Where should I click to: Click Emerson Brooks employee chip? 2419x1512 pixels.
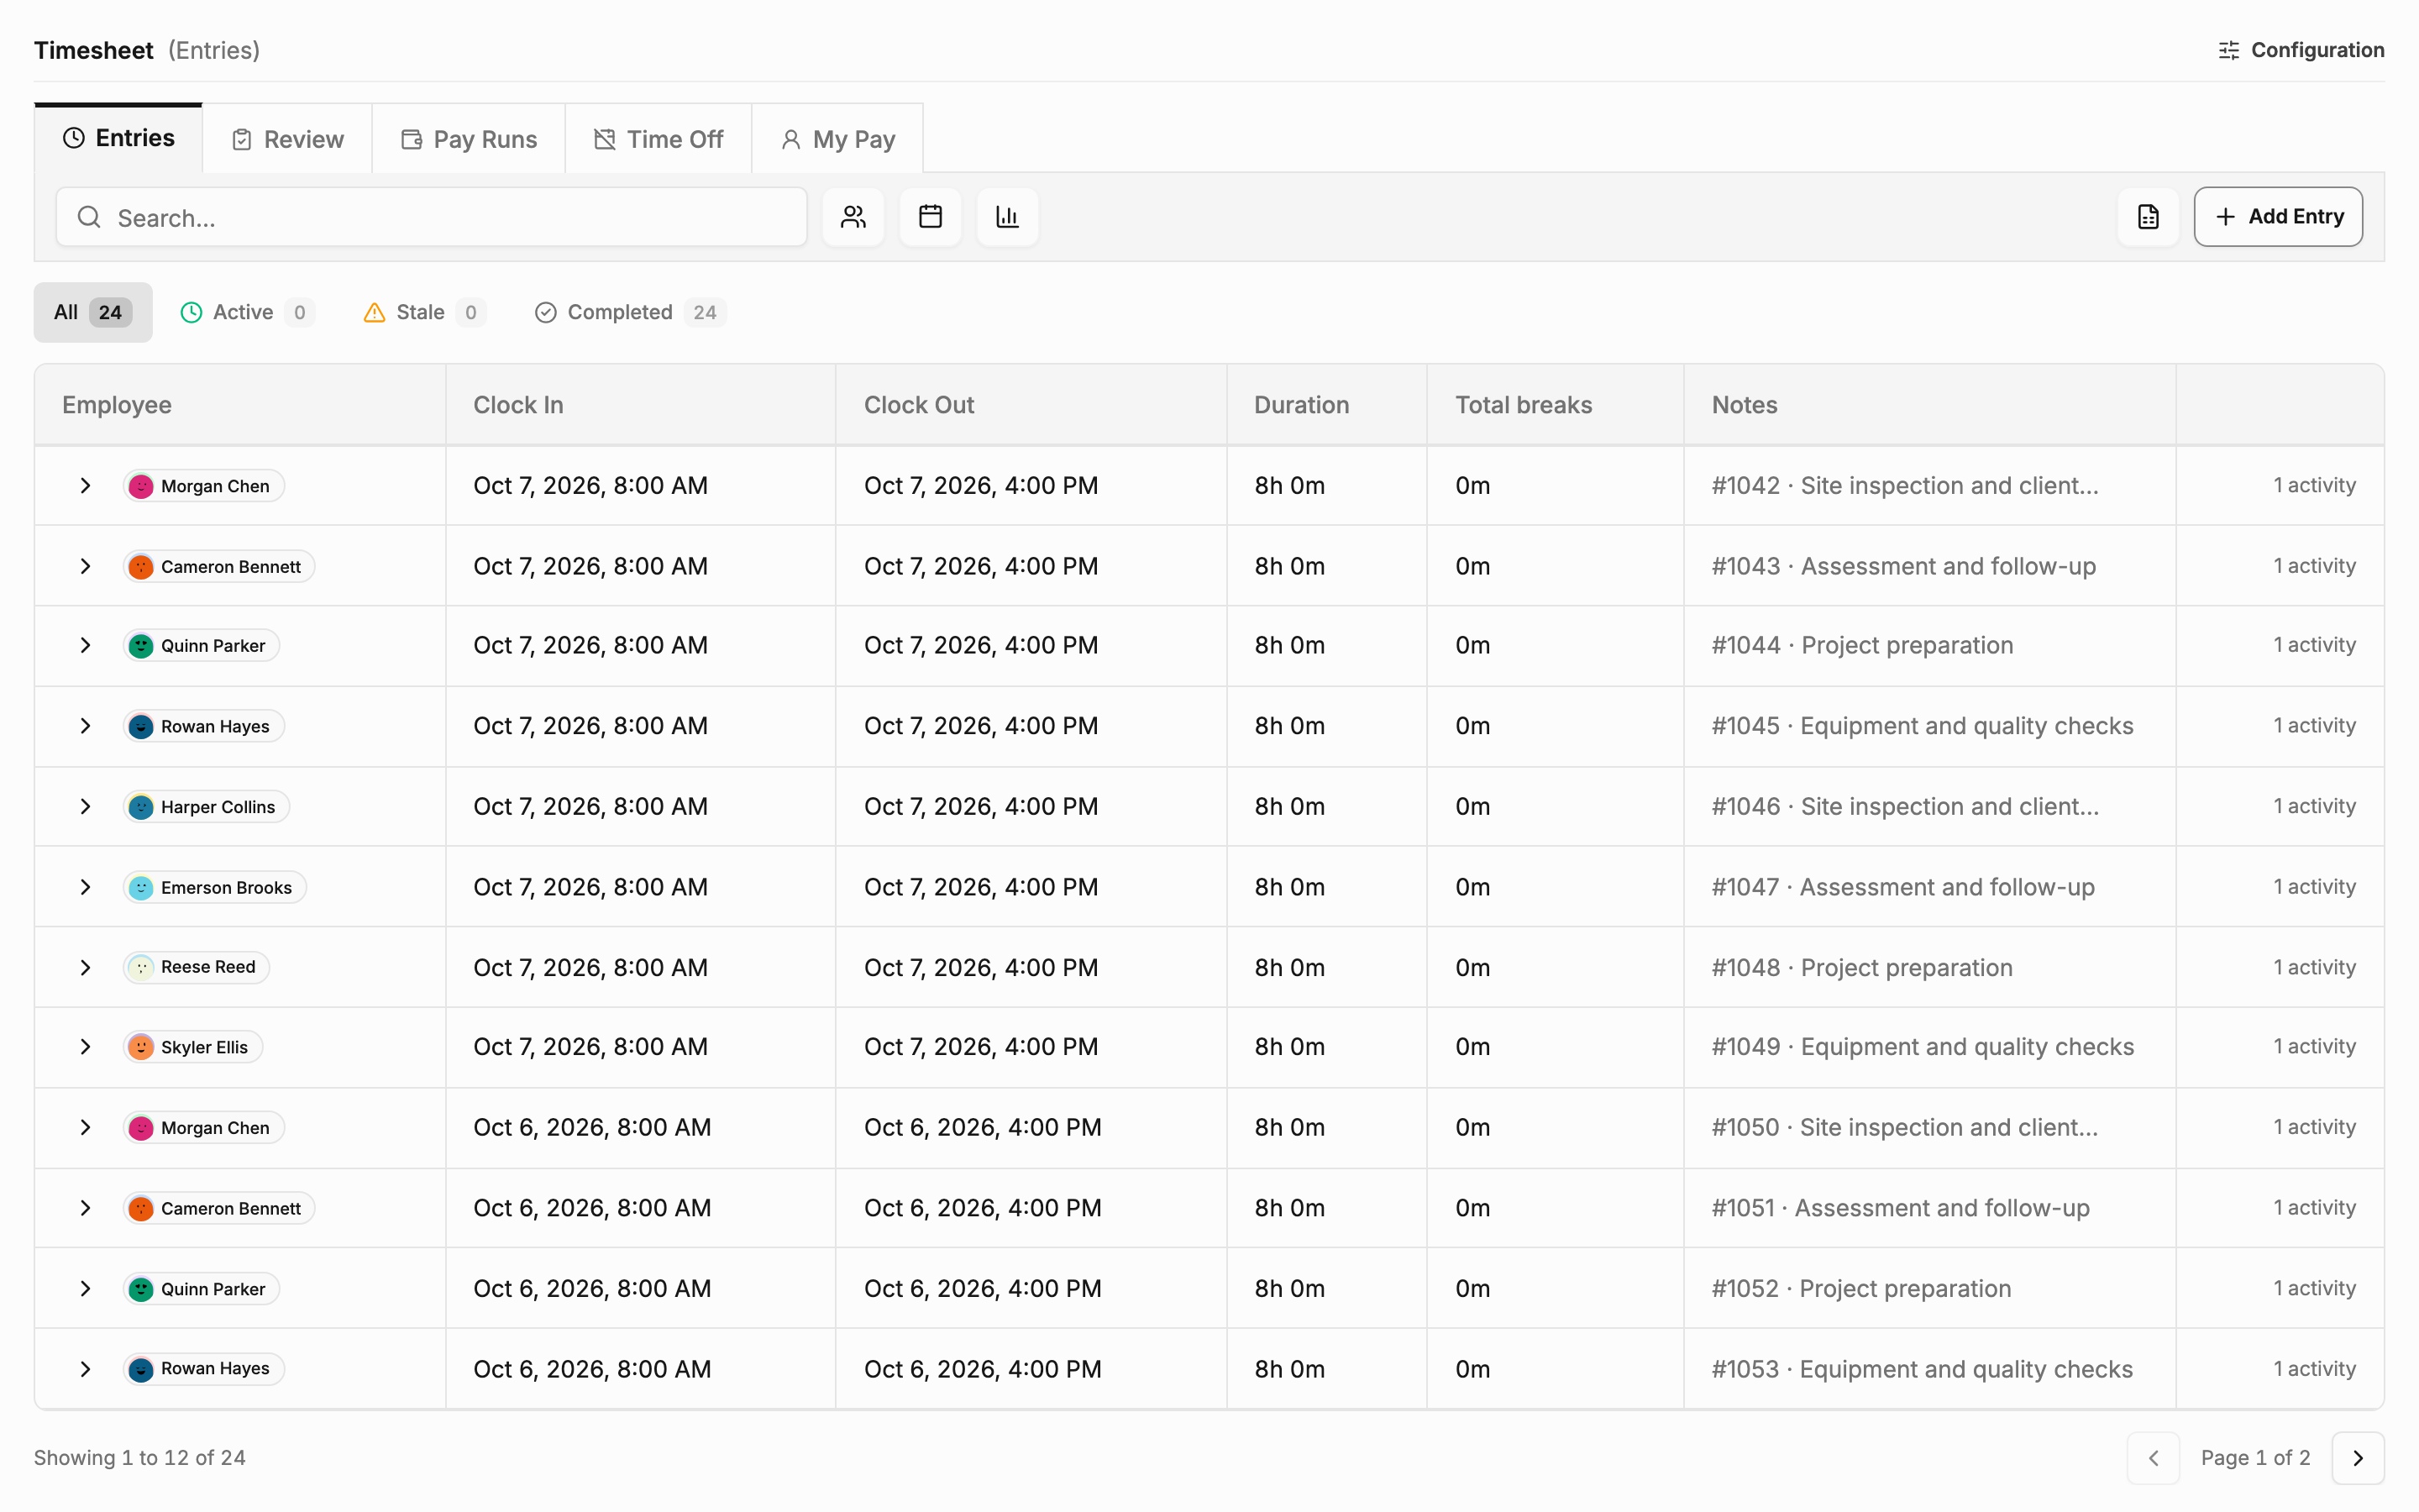point(215,887)
